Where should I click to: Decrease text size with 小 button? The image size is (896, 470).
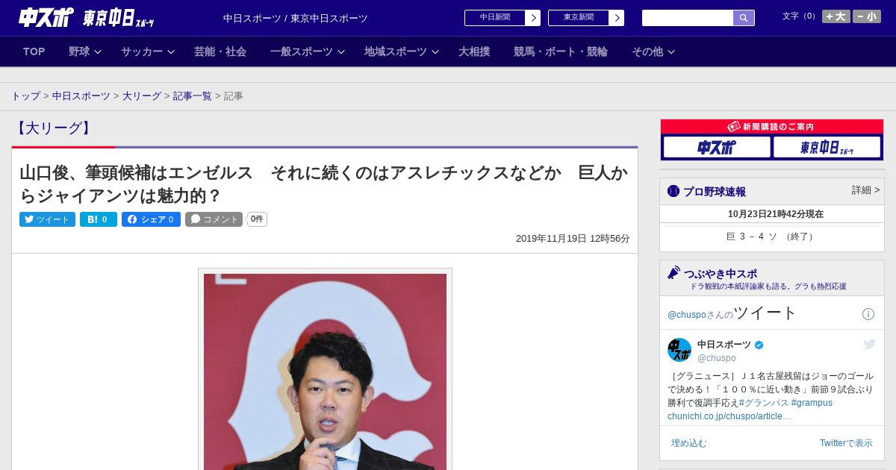click(867, 16)
